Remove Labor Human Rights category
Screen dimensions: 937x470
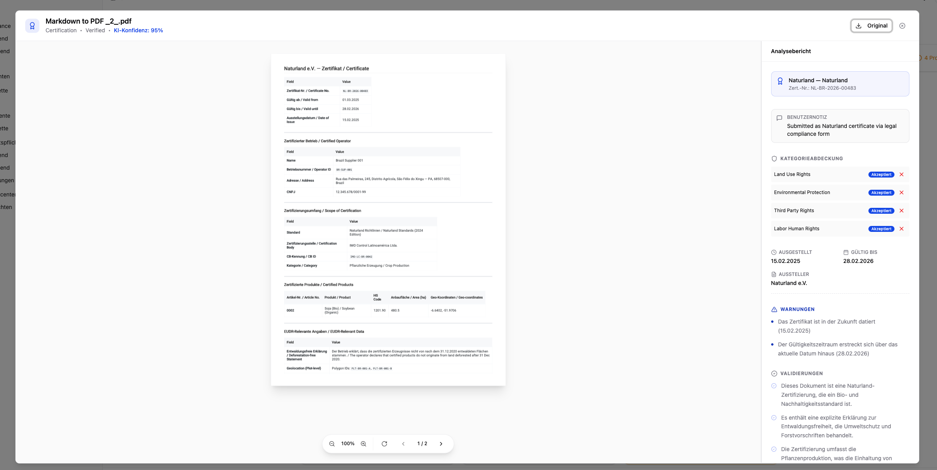[x=902, y=229]
